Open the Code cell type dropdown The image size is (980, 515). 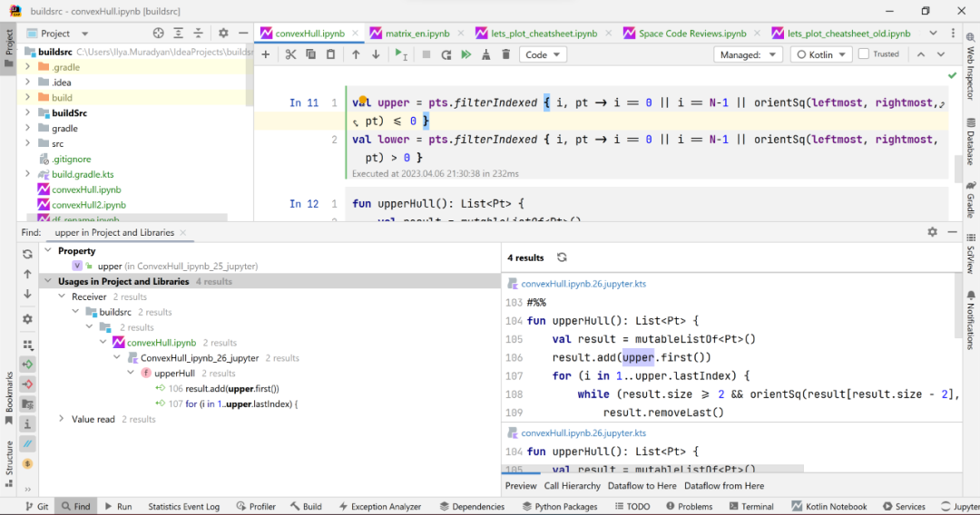coord(543,55)
